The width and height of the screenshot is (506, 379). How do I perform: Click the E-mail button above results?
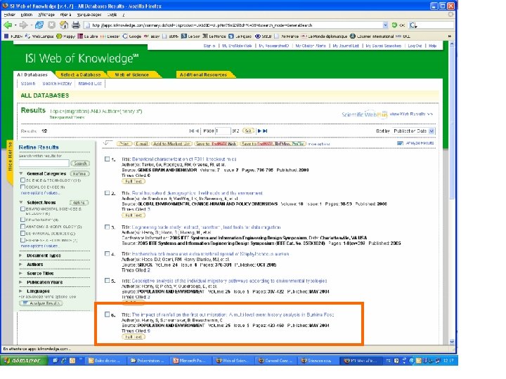click(141, 143)
